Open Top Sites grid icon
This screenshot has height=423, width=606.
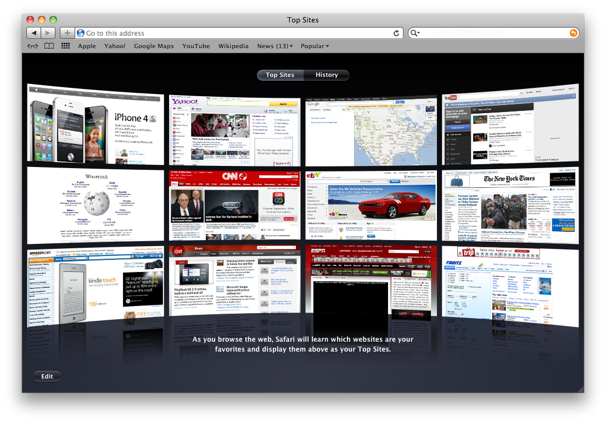coord(66,46)
